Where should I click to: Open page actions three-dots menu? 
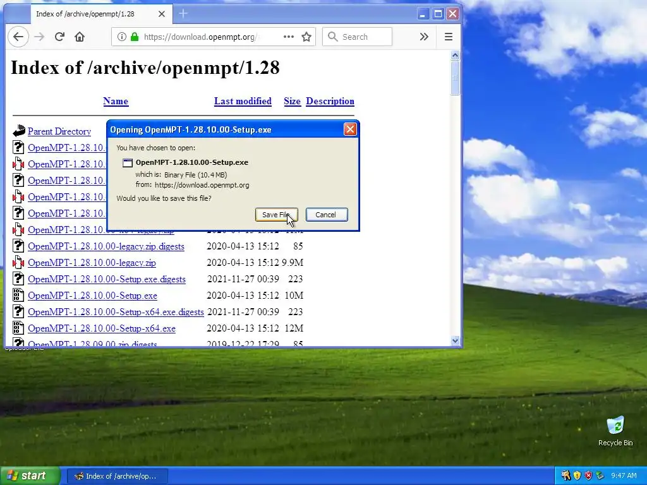click(288, 37)
